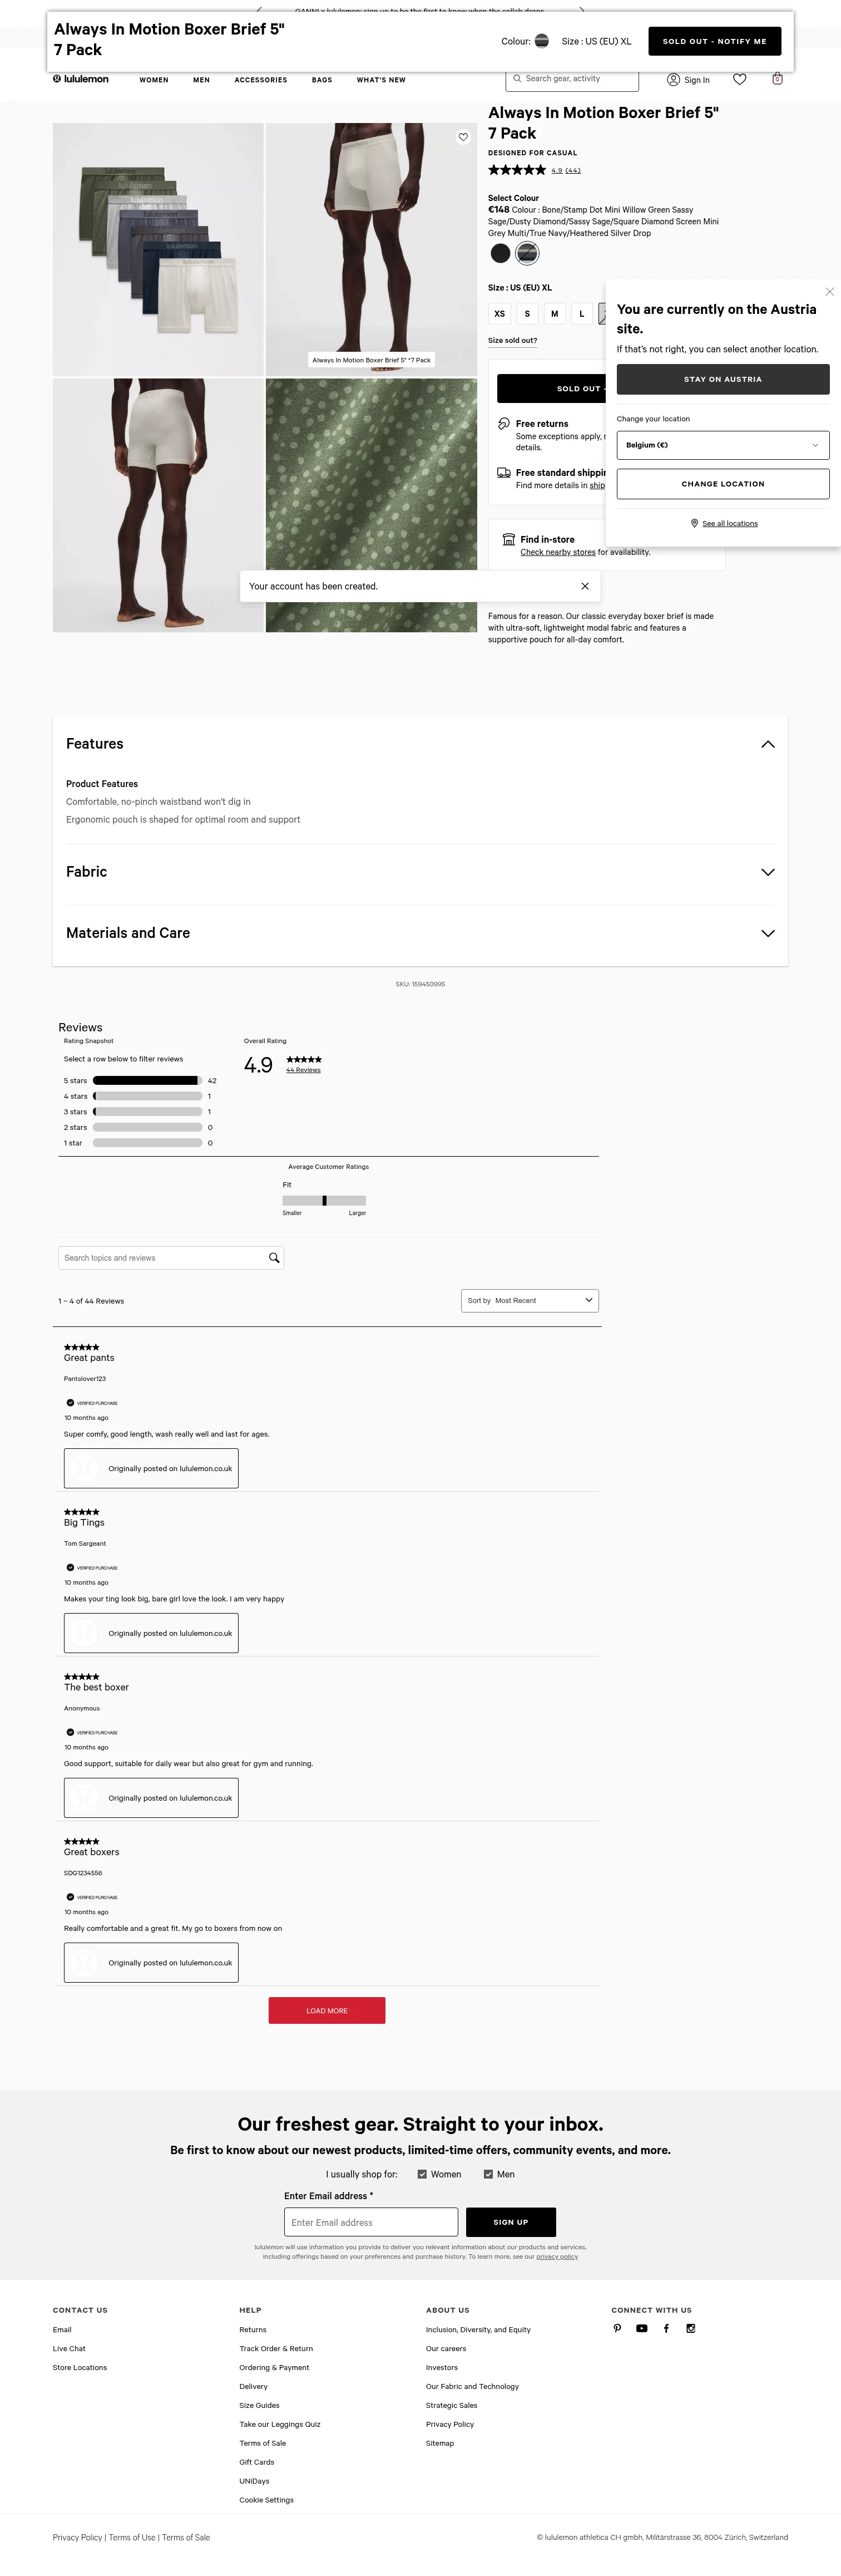
Task: Dismiss the account created notification
Action: [x=585, y=586]
